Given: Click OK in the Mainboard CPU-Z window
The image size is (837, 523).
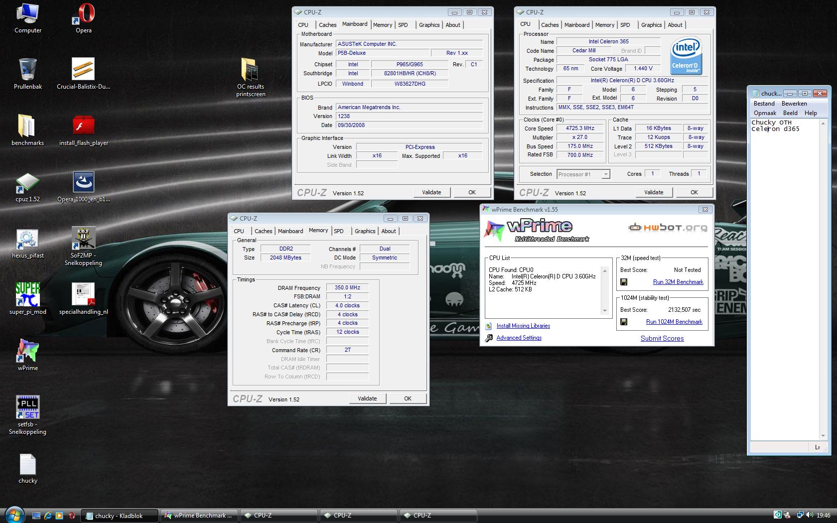Looking at the screenshot, I should point(472,192).
